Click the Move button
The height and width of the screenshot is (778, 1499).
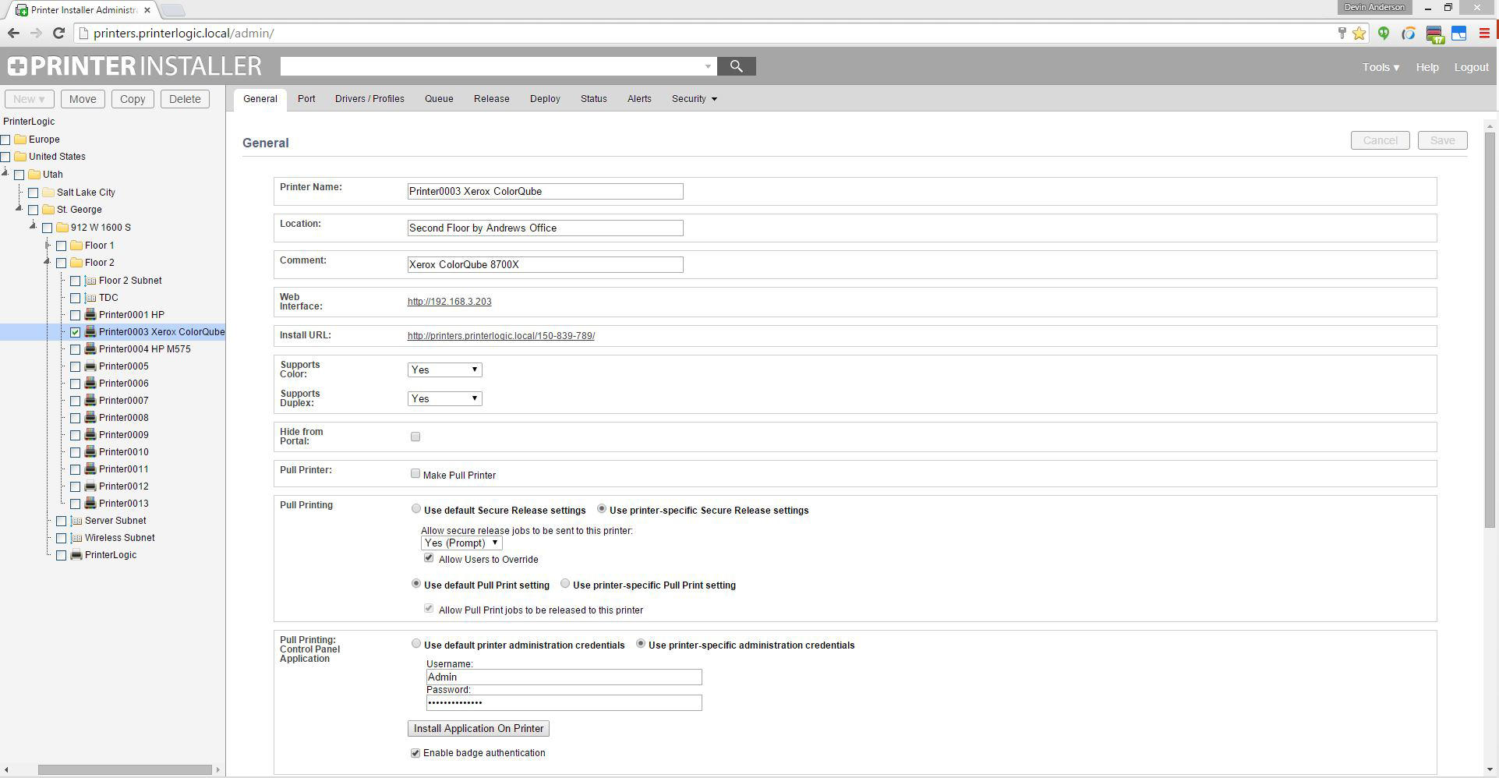coord(83,99)
